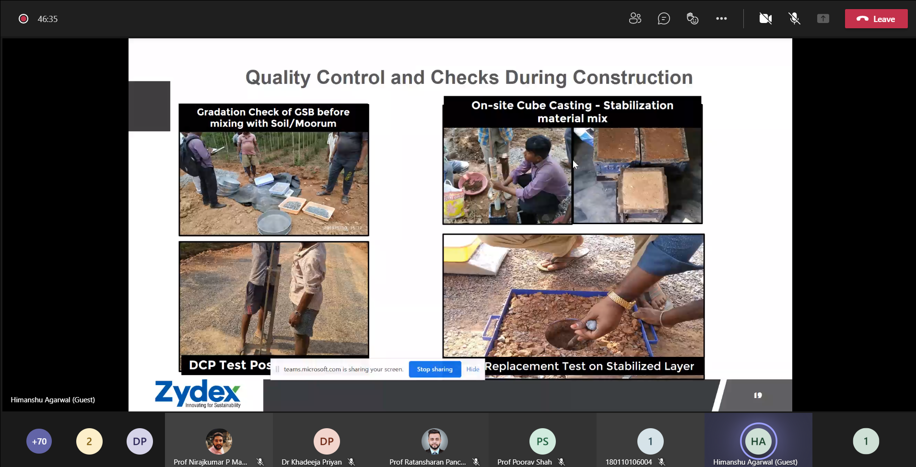Select Prof Nirajkumar participant tile
Screen dimensions: 916x467
pos(219,441)
